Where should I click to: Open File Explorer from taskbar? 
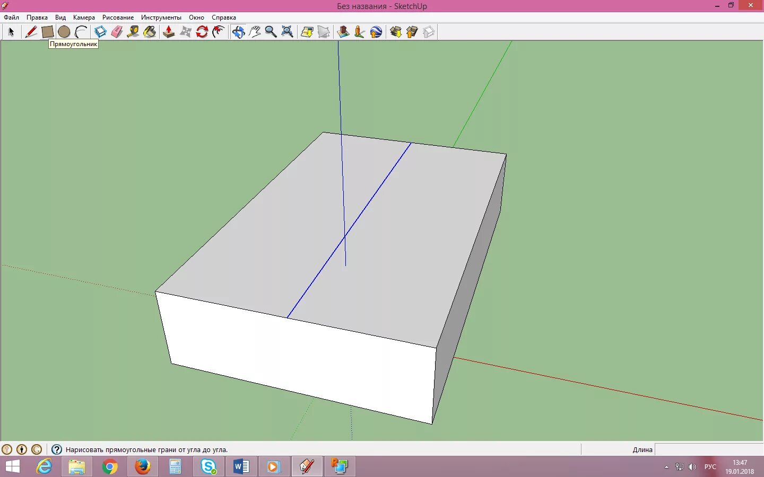(77, 466)
